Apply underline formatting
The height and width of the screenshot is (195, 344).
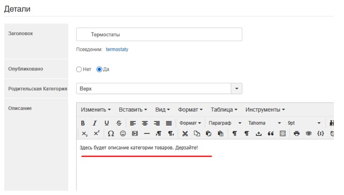(x=107, y=123)
